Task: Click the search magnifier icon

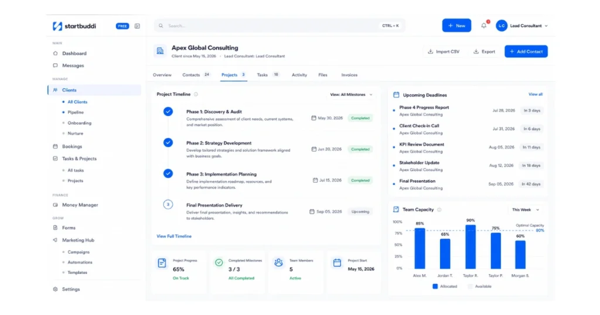Action: (161, 26)
